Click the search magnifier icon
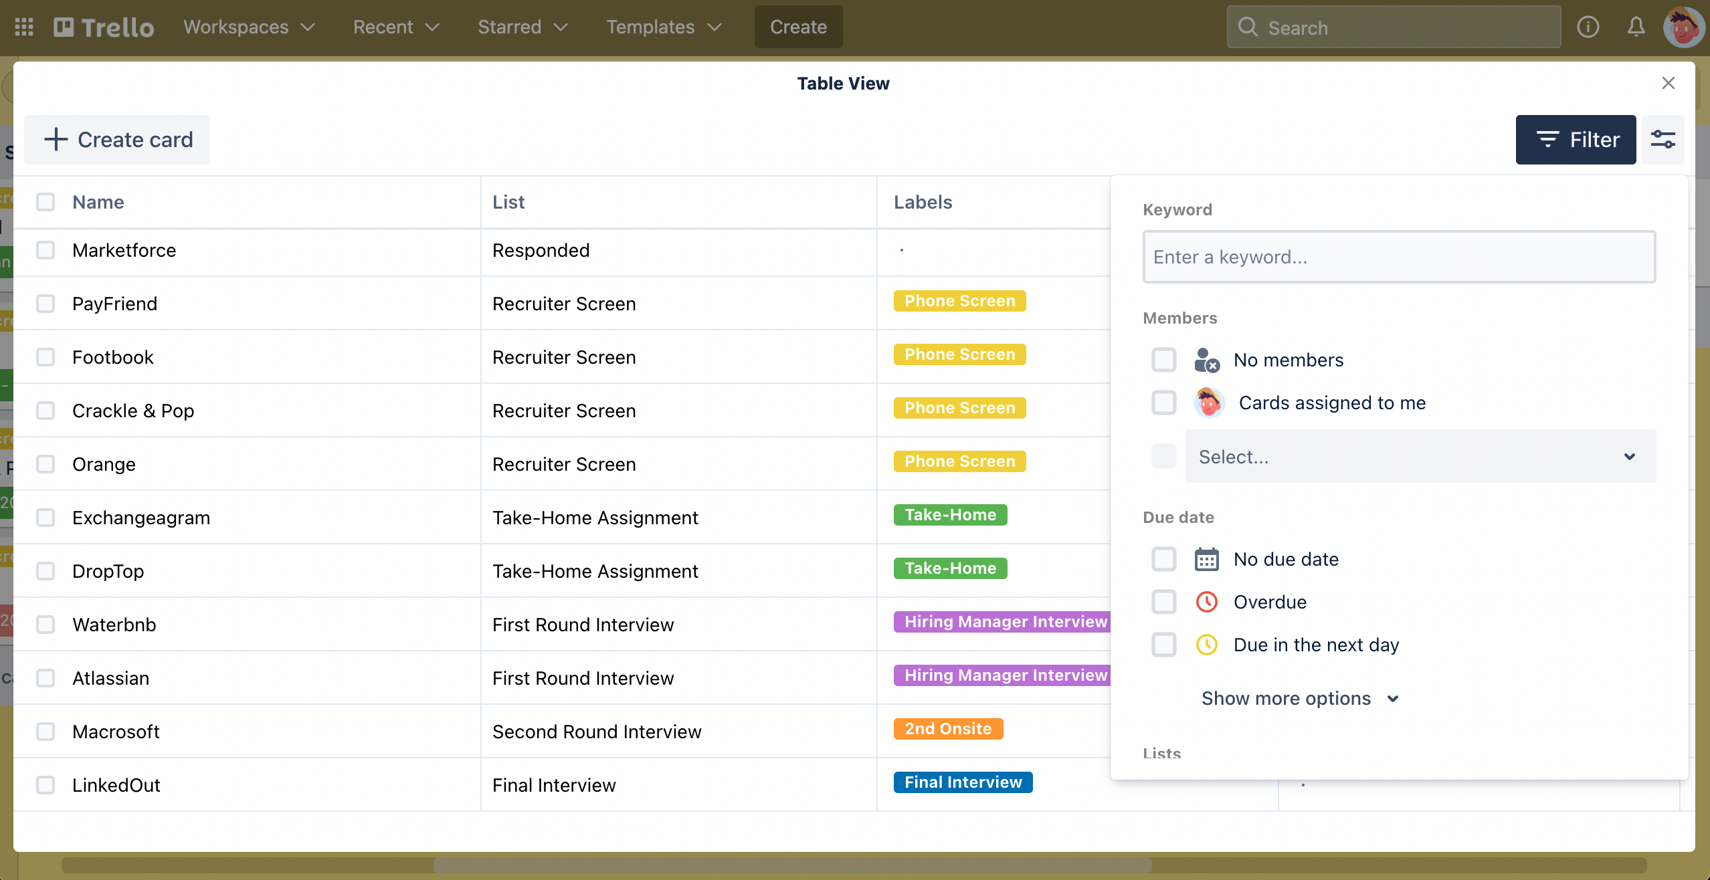 (1248, 27)
